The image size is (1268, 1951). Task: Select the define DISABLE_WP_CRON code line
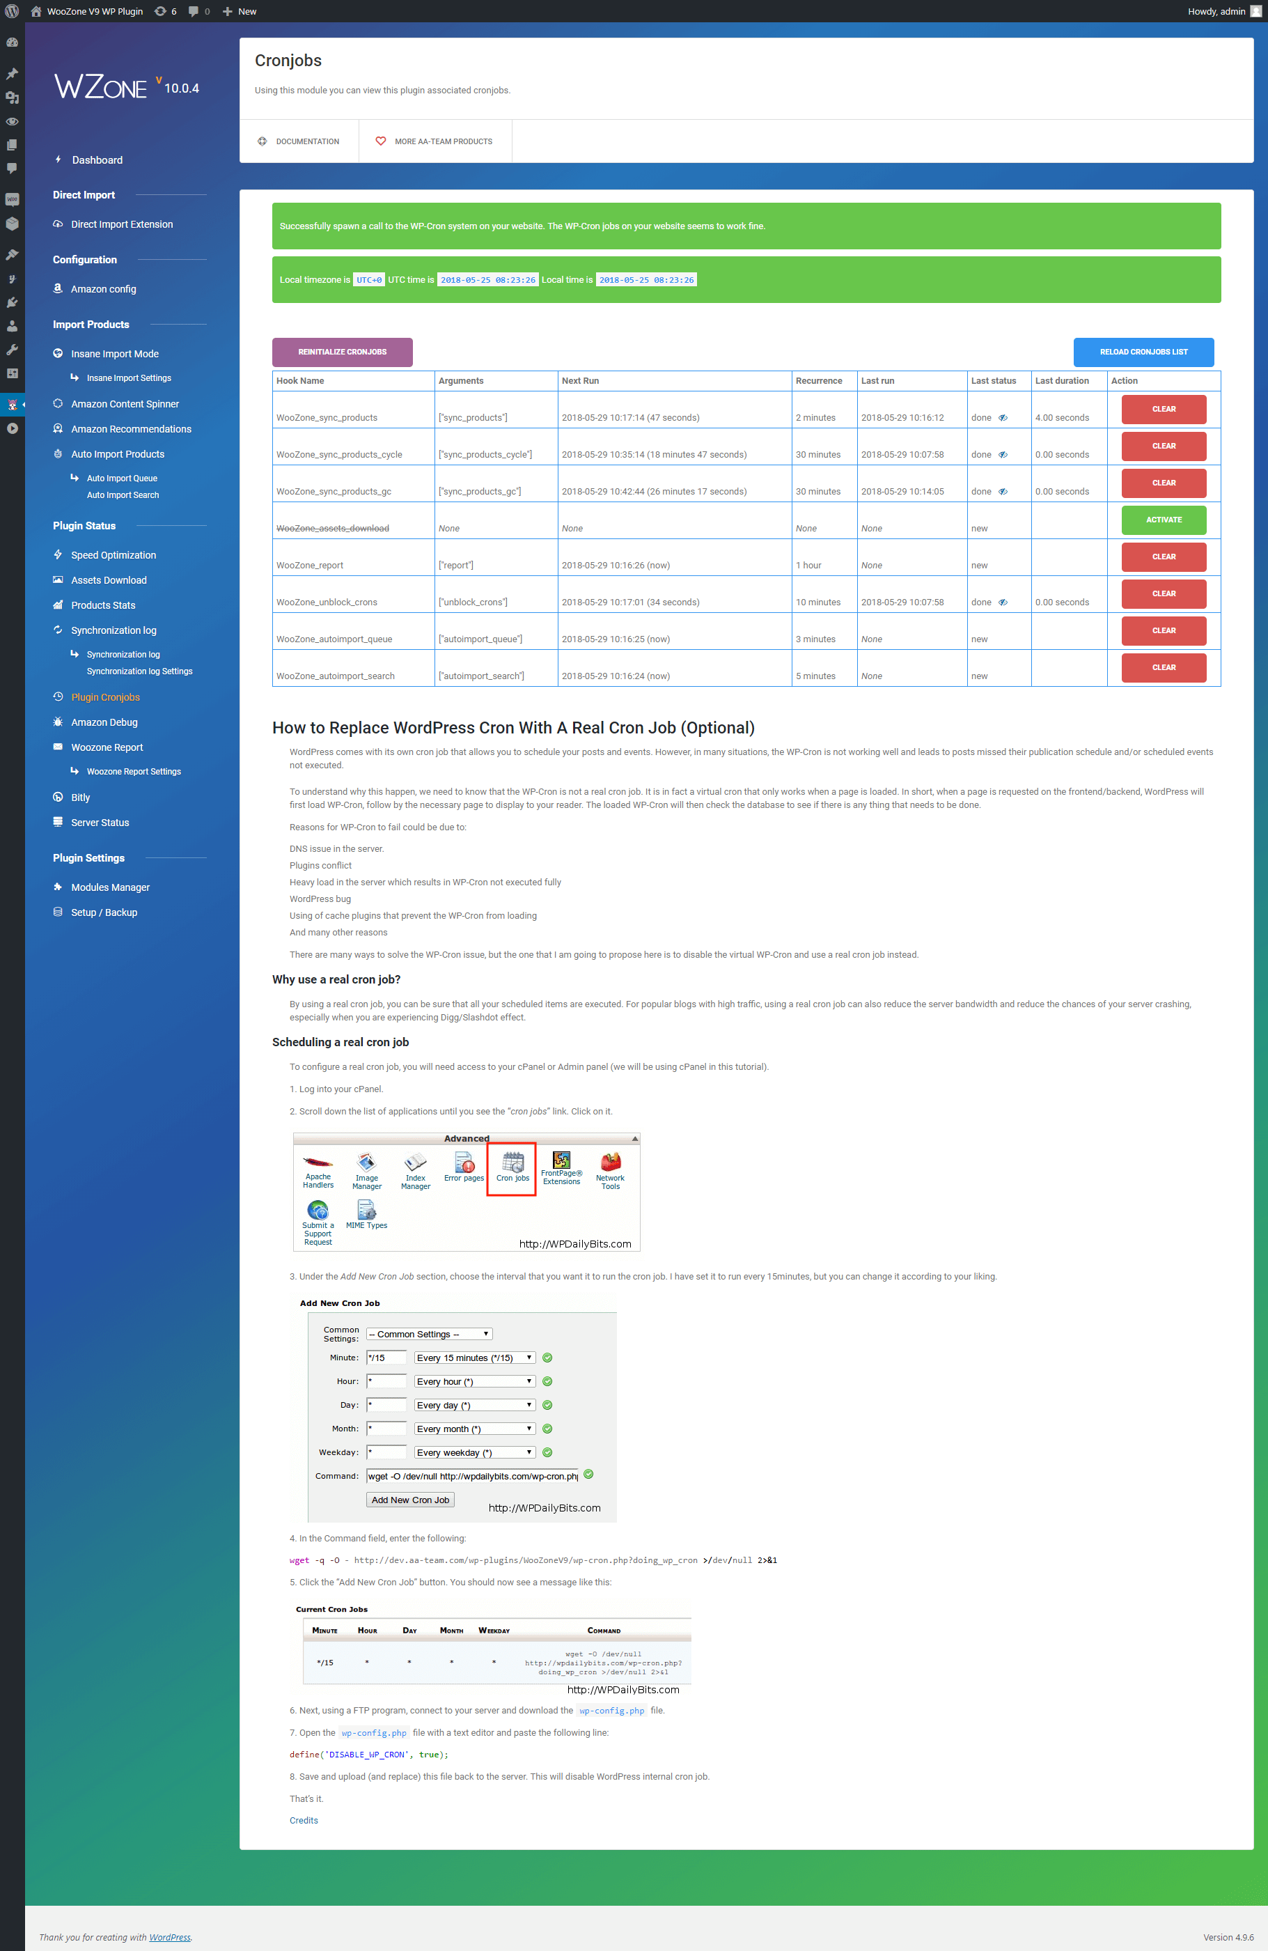tap(369, 1755)
